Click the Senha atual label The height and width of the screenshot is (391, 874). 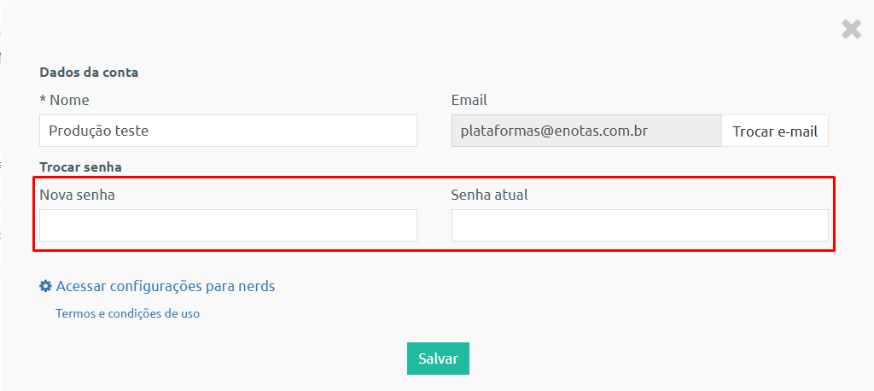click(x=489, y=195)
